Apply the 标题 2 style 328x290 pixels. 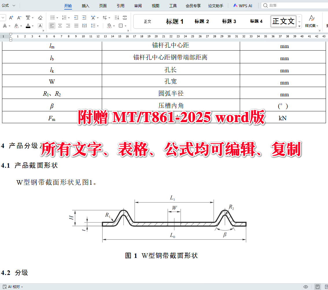(202, 21)
